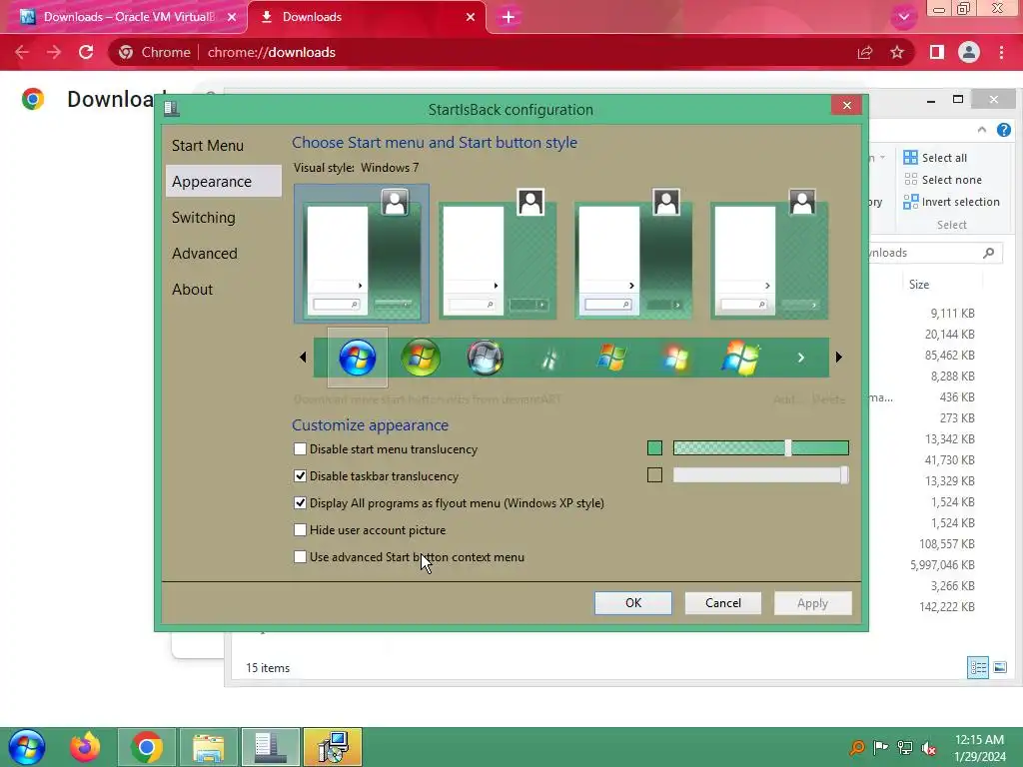Launch Firefox from the taskbar

point(85,747)
